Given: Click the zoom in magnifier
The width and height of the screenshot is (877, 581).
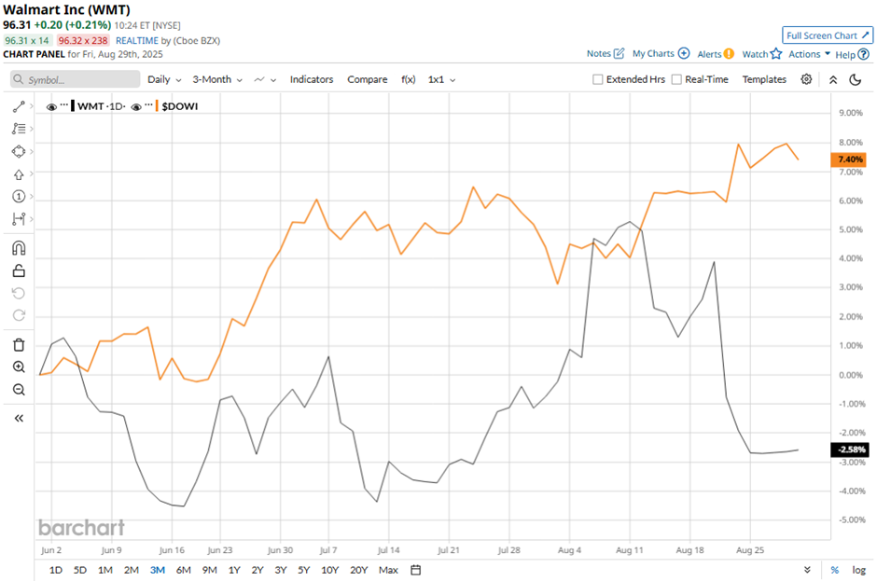Looking at the screenshot, I should 19,367.
